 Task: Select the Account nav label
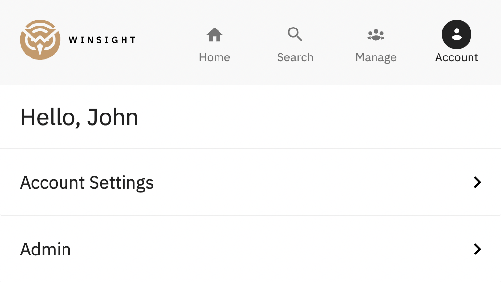pyautogui.click(x=457, y=57)
